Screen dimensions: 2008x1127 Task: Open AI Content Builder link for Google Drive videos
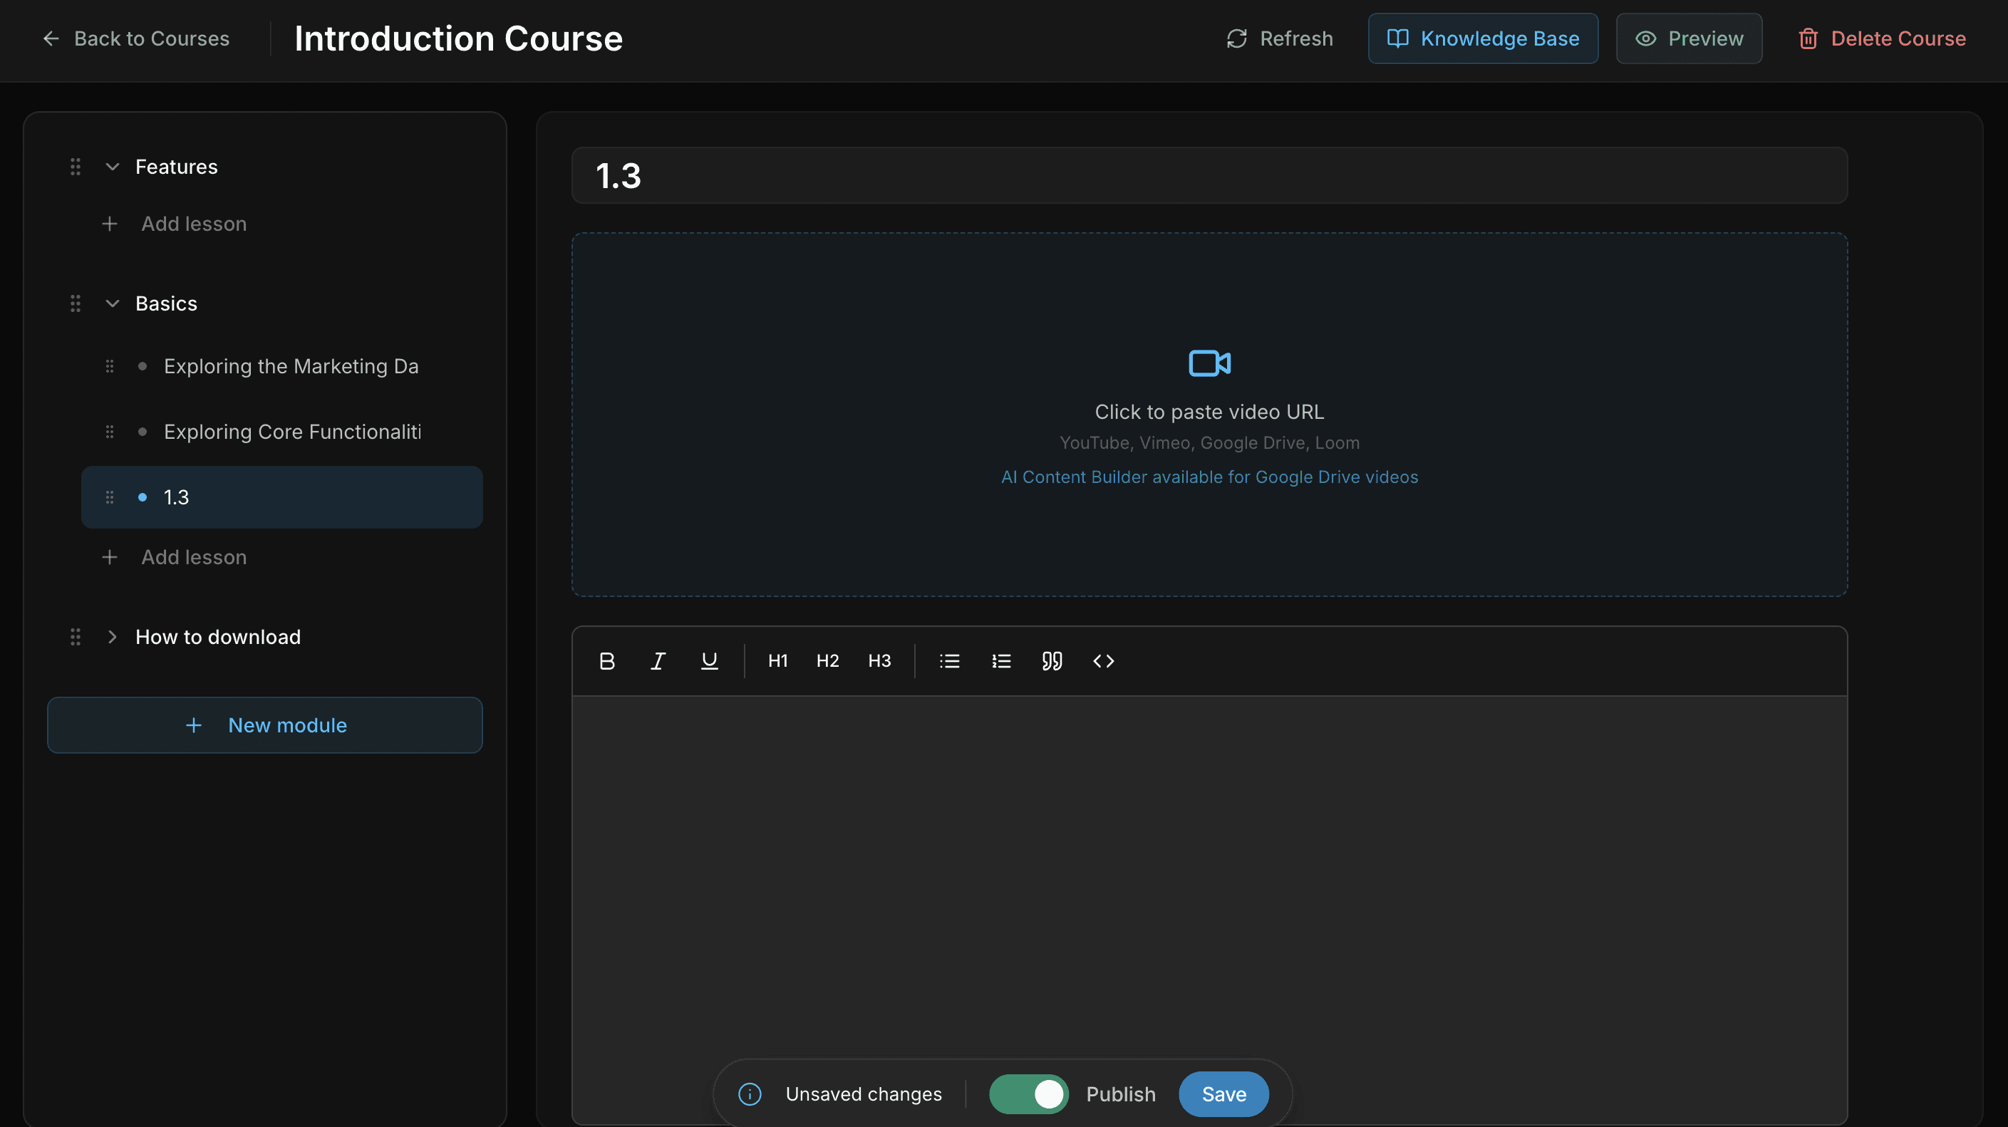[x=1210, y=476]
